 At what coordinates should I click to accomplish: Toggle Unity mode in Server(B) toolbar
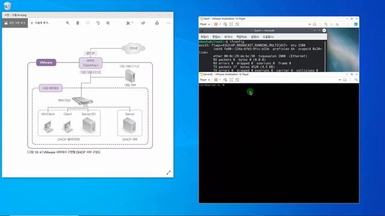click(237, 80)
